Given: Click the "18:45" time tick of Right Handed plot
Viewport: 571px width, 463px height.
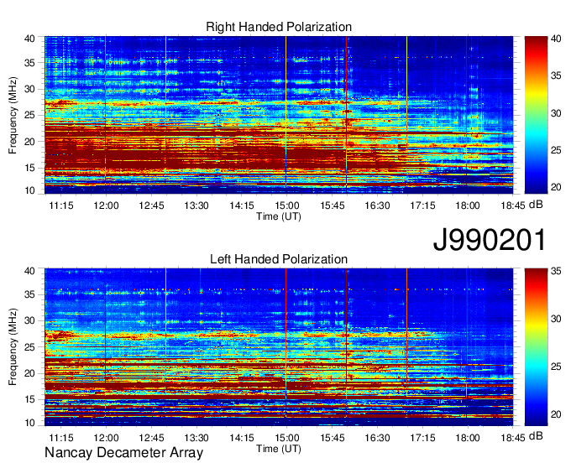Looking at the screenshot, I should pyautogui.click(x=513, y=205).
